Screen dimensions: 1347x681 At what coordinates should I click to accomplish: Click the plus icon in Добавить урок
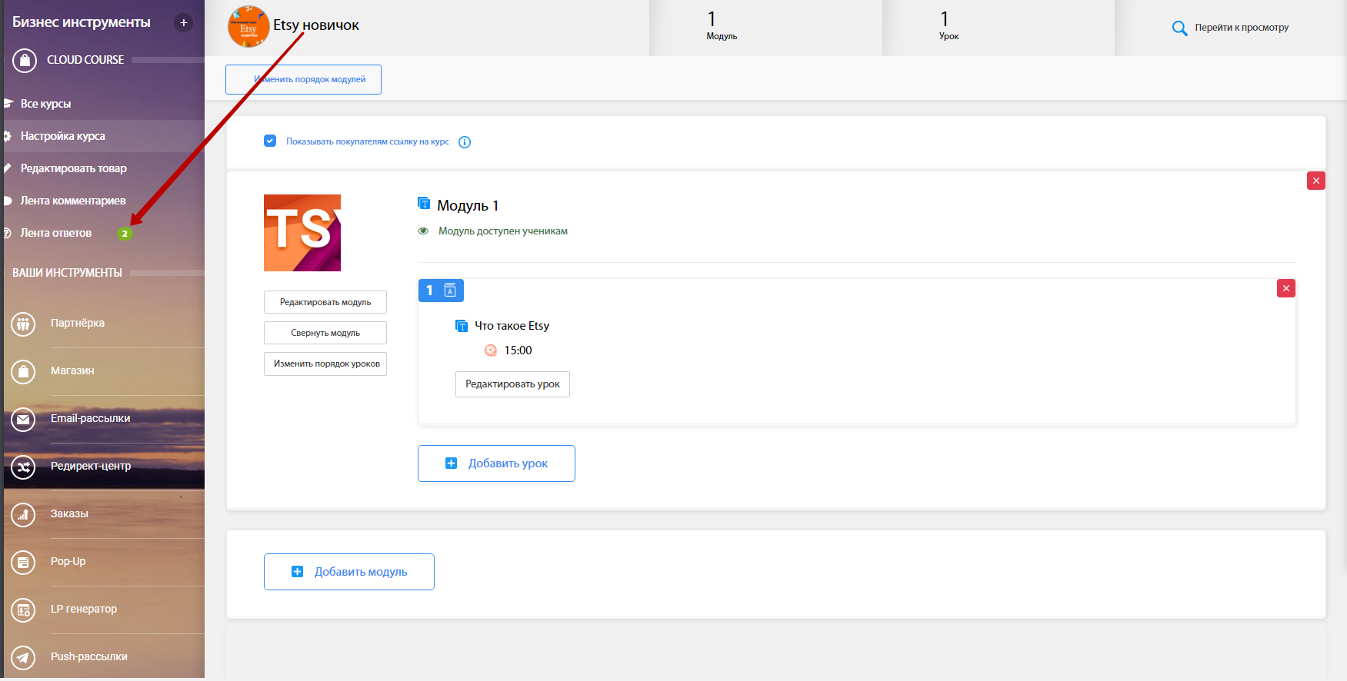(x=452, y=463)
